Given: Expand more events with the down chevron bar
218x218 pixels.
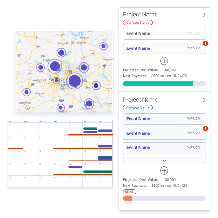Looking at the screenshot, I should (x=164, y=160).
